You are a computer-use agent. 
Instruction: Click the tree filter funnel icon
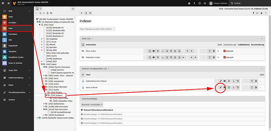click(x=41, y=9)
